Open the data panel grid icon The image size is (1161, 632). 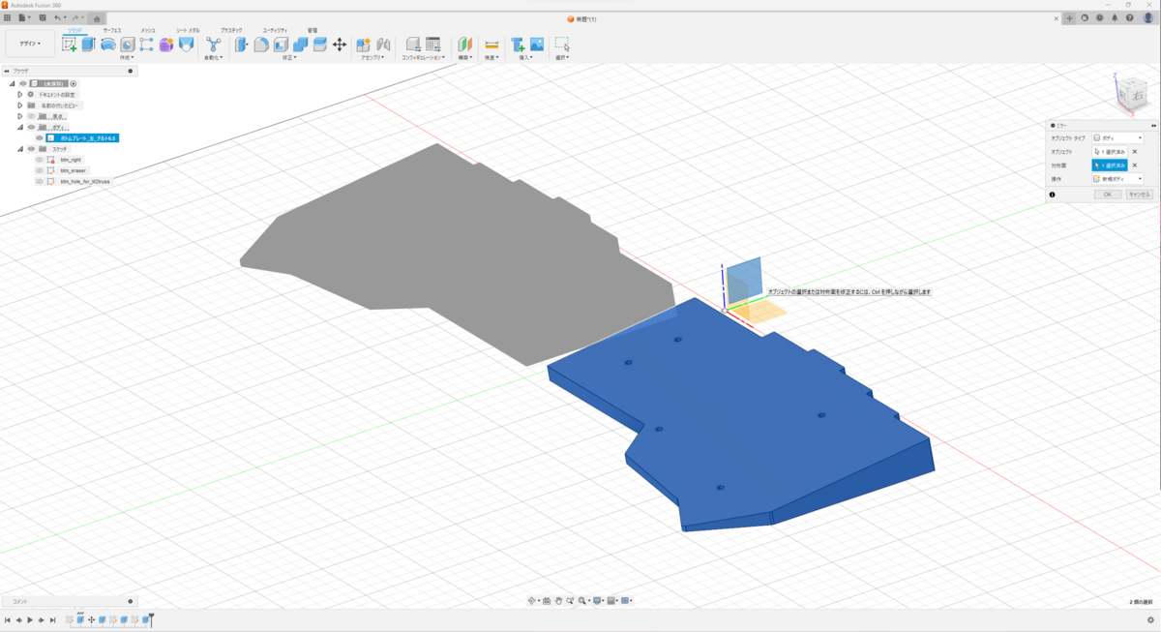[7, 17]
